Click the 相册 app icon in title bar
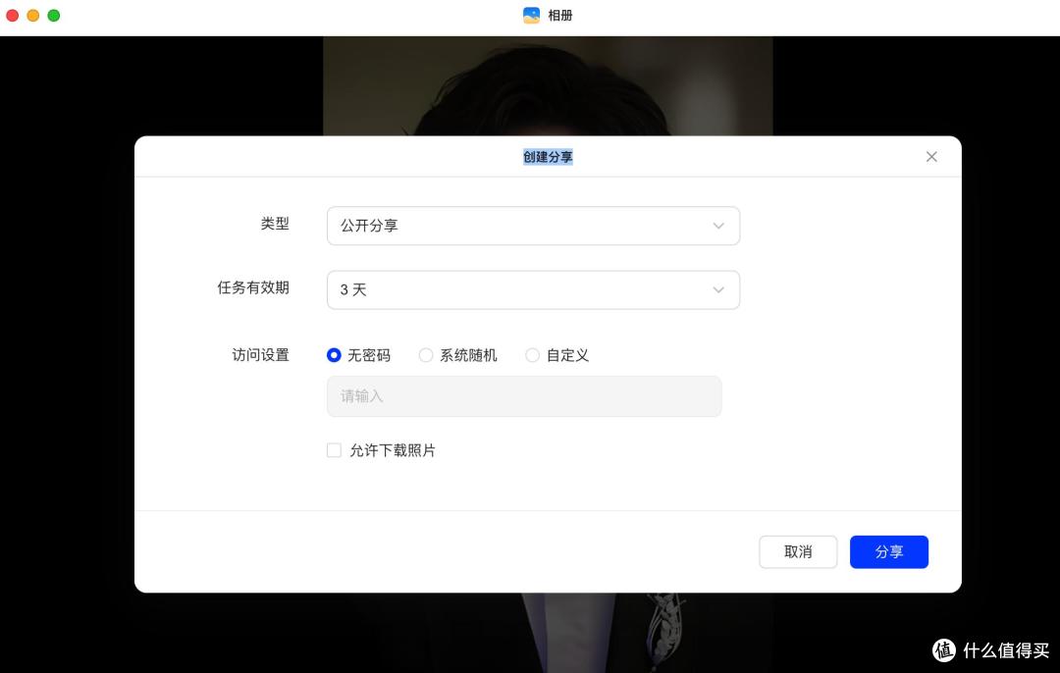The height and width of the screenshot is (673, 1060). click(x=531, y=15)
